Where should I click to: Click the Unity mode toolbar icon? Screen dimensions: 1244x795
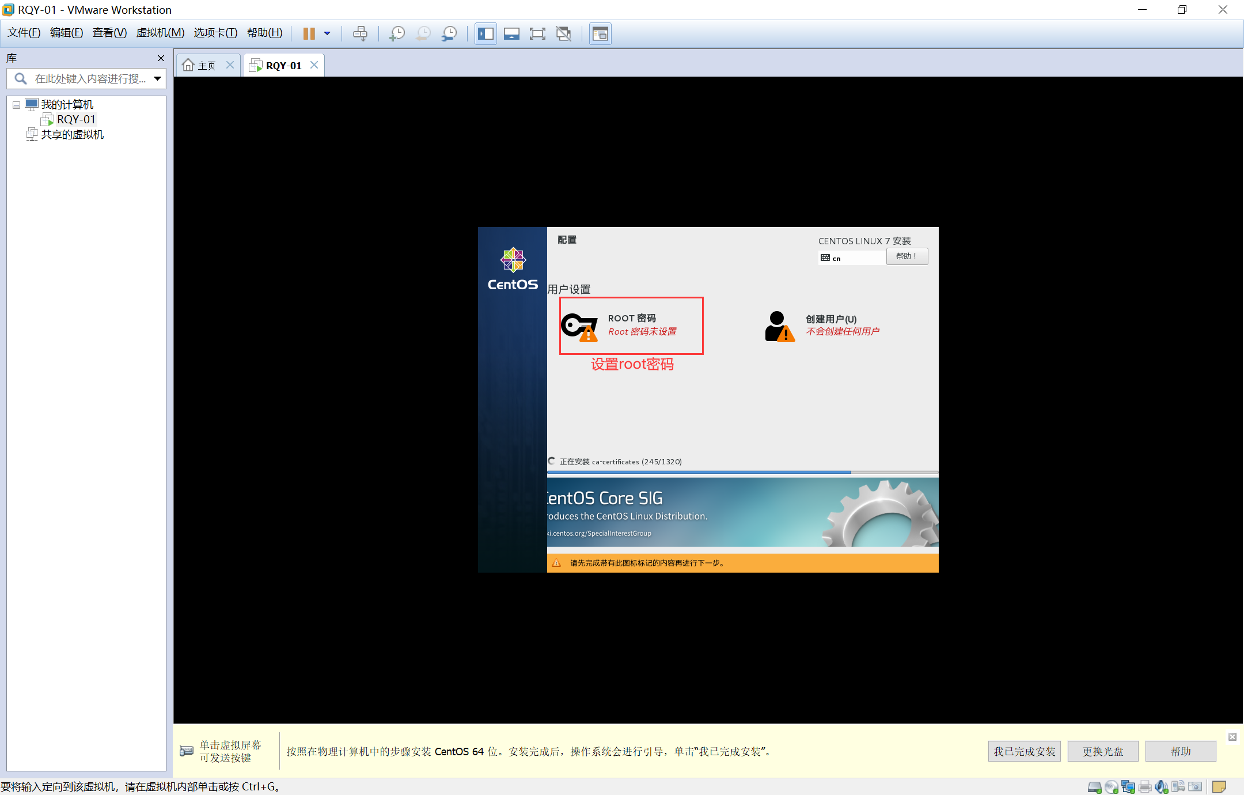[x=564, y=33]
